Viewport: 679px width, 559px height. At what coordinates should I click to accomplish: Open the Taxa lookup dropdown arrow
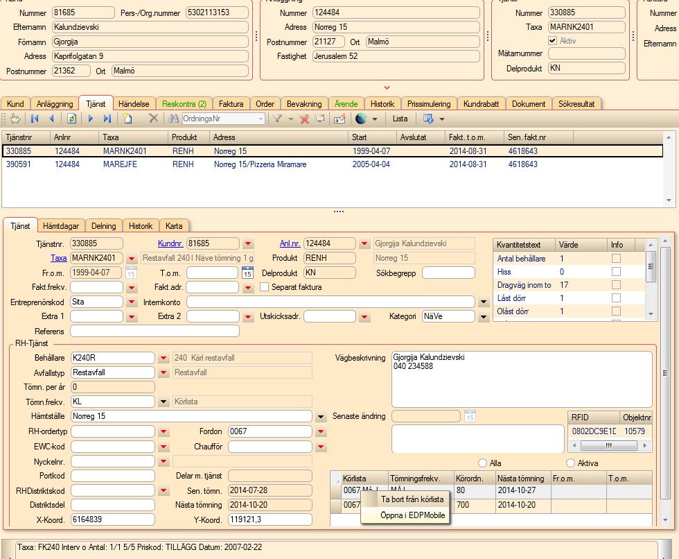(x=132, y=258)
